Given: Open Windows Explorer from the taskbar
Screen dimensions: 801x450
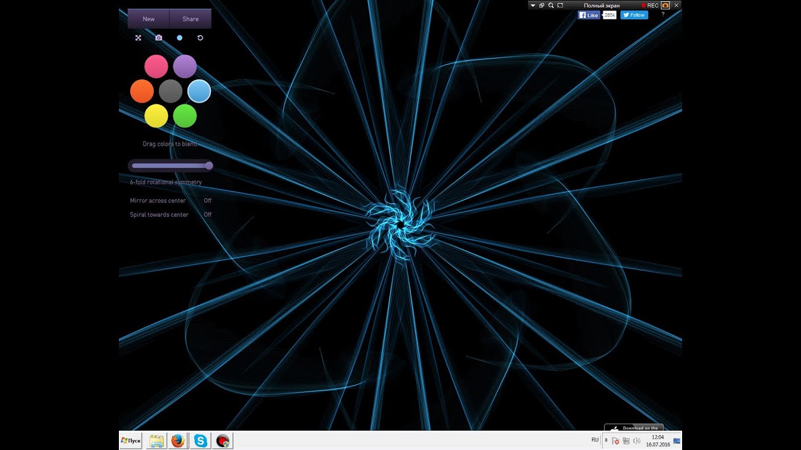Looking at the screenshot, I should click(x=156, y=441).
